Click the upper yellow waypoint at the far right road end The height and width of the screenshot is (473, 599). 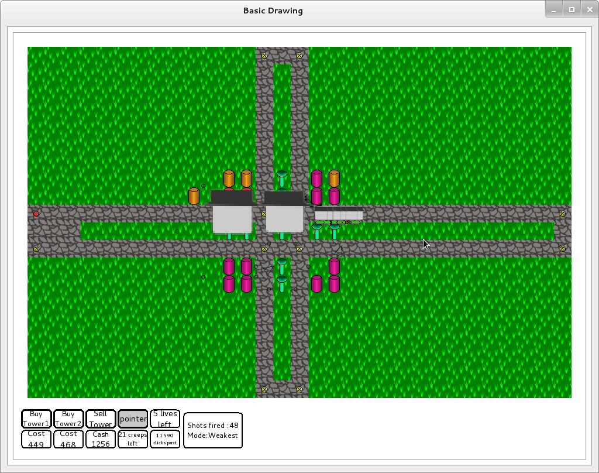pos(563,214)
